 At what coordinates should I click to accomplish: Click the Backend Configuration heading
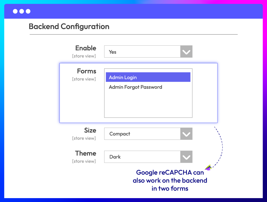[69, 27]
